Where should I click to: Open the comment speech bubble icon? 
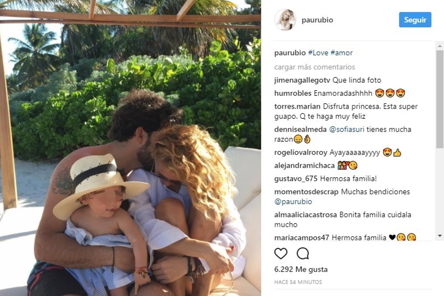303,253
